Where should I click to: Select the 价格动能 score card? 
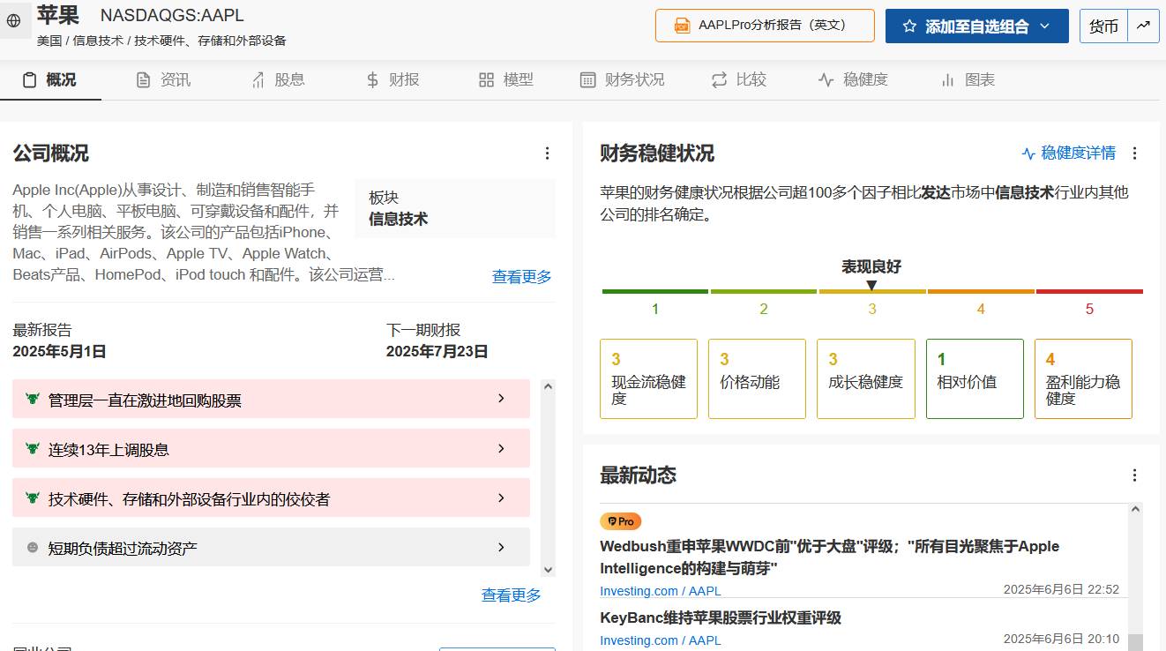[757, 378]
